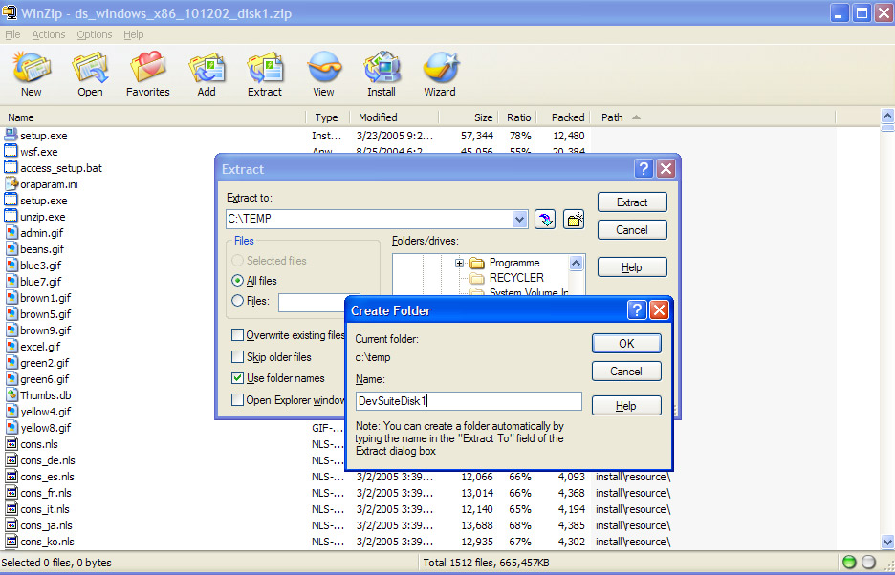Image resolution: width=895 pixels, height=575 pixels.
Task: Sort file list by Packed column
Action: tap(563, 117)
